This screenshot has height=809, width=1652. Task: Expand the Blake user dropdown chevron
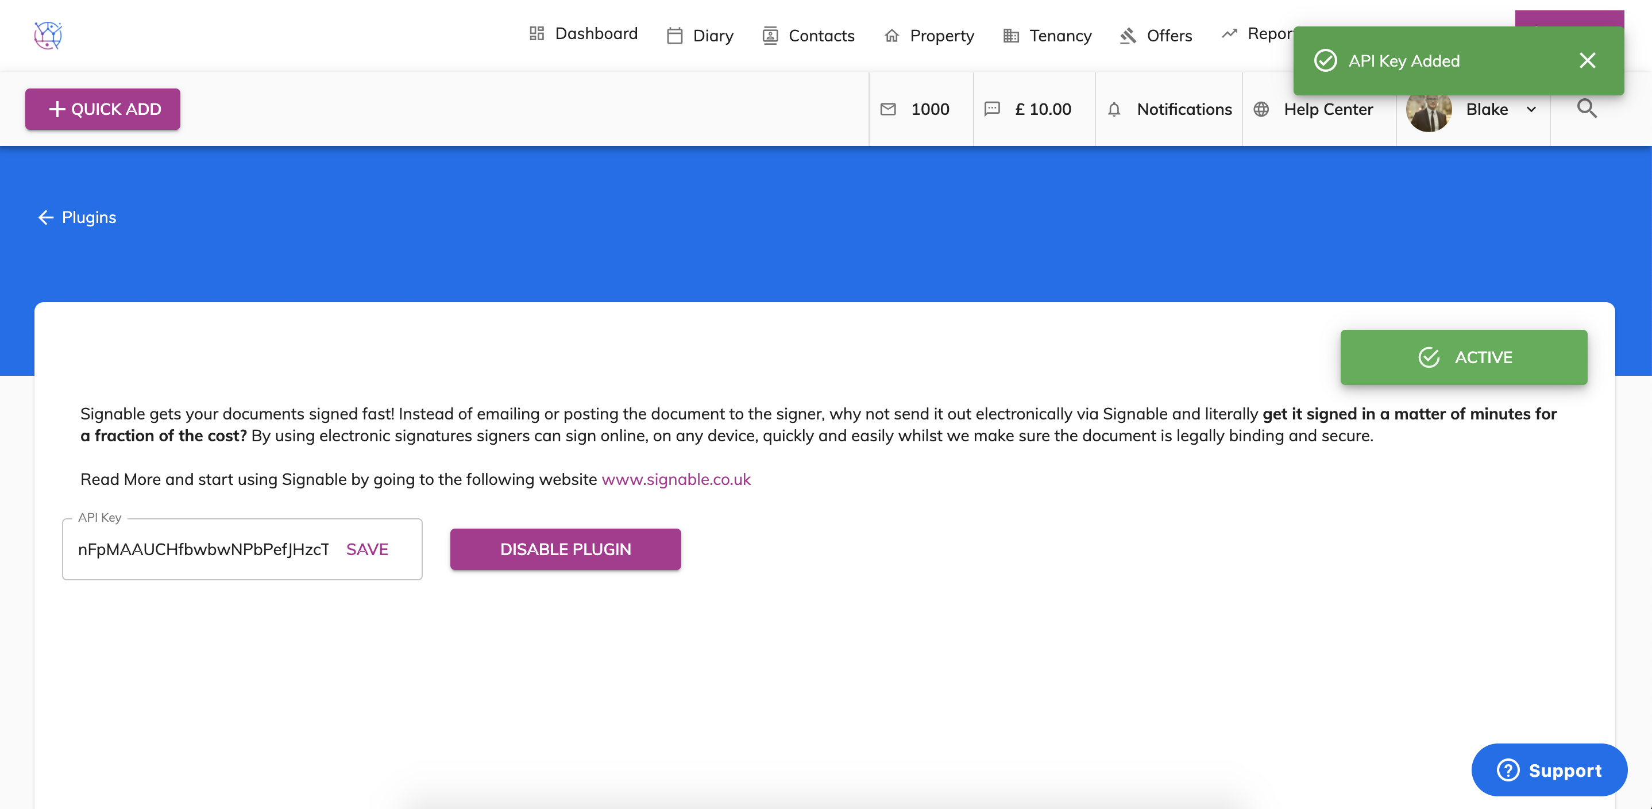(x=1531, y=110)
